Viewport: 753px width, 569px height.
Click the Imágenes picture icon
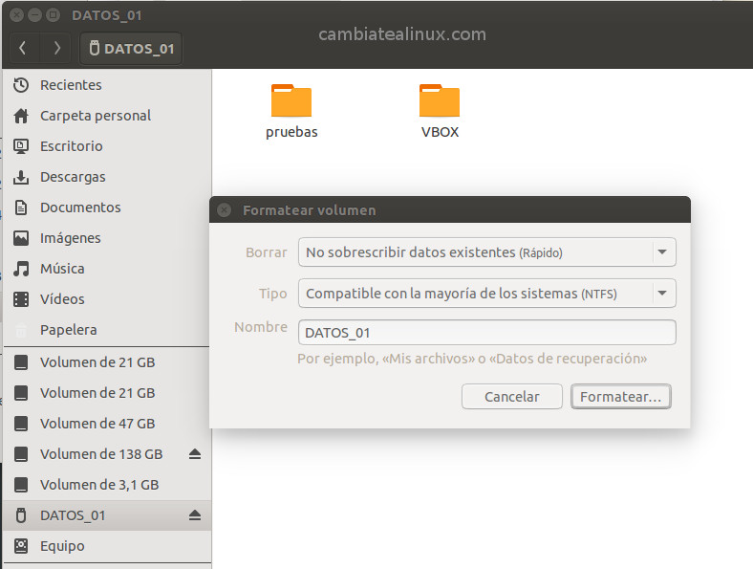click(x=21, y=238)
